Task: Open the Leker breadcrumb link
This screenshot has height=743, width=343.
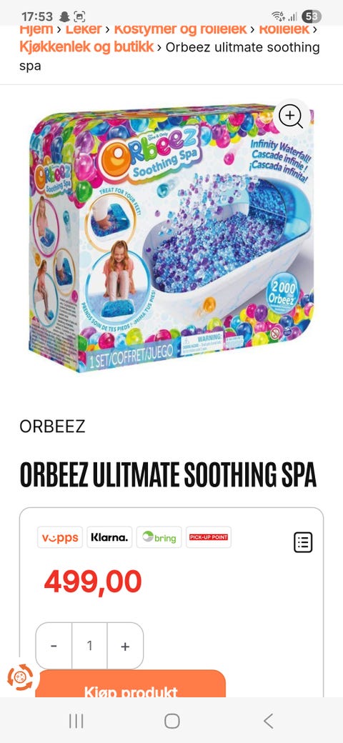Action: 84,29
